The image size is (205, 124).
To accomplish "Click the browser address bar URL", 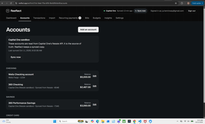I will coord(43,3).
